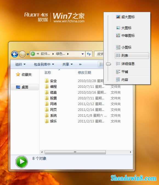Go back with the blue arrow button
This screenshot has width=159, height=185.
tap(15, 54)
